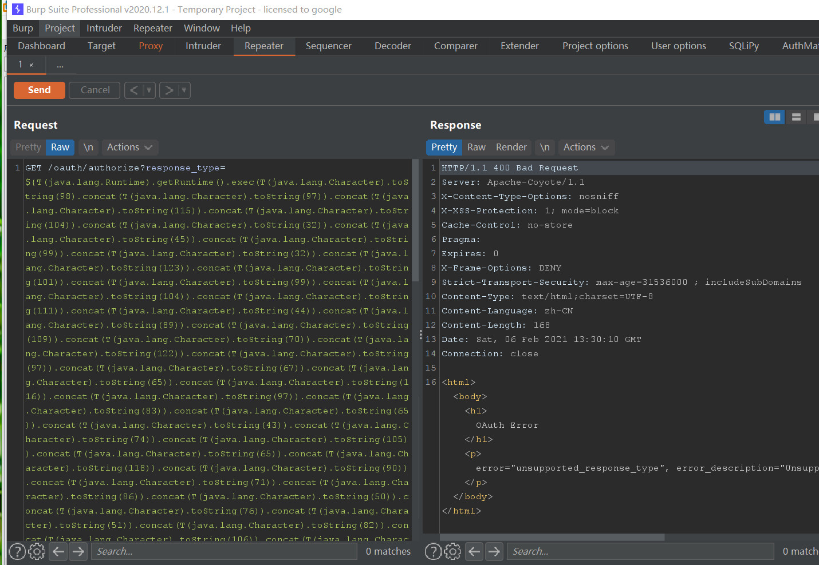819x565 pixels.
Task: Switch to the Target tab
Action: (x=101, y=46)
